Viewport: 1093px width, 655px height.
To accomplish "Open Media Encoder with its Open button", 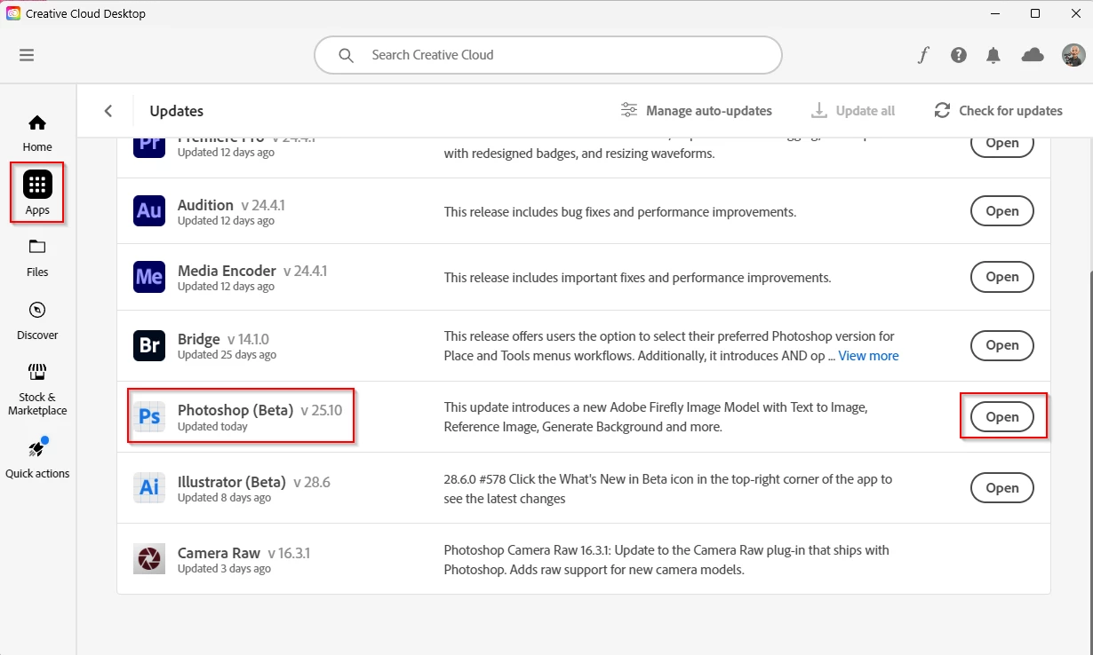I will pyautogui.click(x=1002, y=277).
